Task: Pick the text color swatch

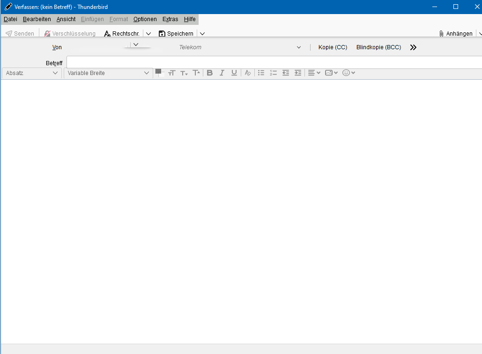Action: tap(158, 72)
